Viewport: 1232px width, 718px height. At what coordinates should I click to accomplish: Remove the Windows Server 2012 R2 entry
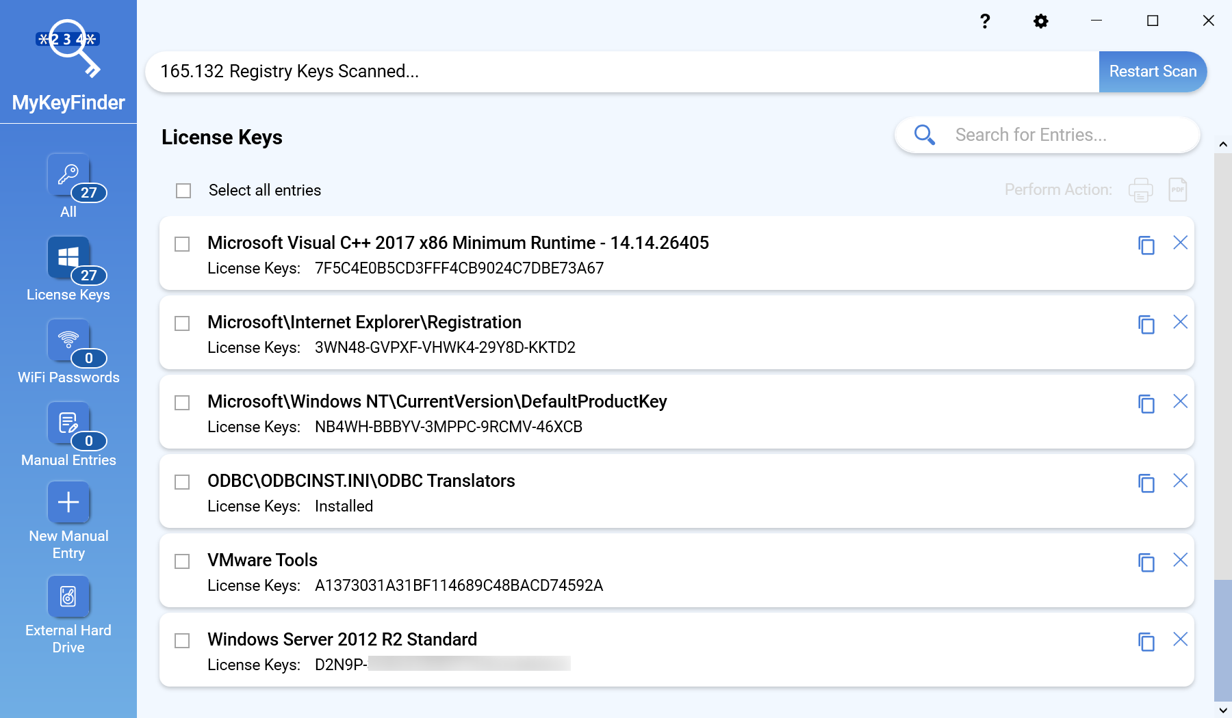pyautogui.click(x=1180, y=639)
